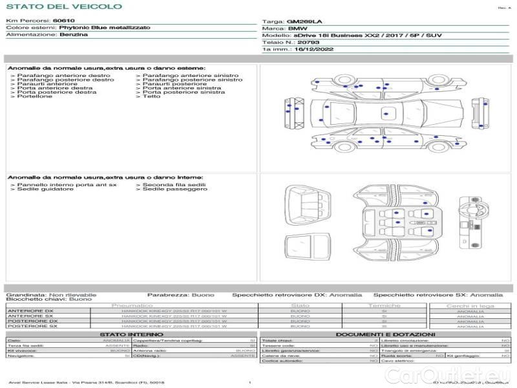The height and width of the screenshot is (388, 517).
Task: Click the Arval Service Lease Italia footer
Action: (87, 383)
